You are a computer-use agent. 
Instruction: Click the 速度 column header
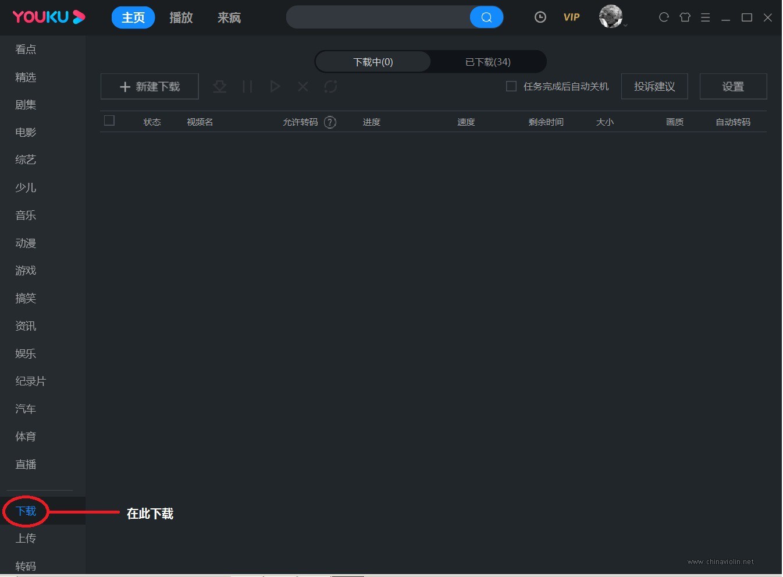(466, 122)
